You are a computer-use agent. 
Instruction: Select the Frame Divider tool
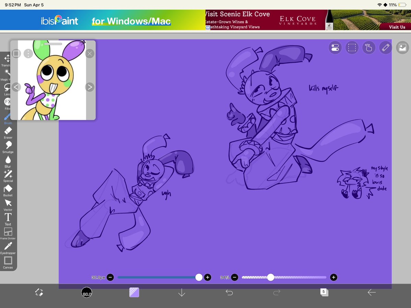click(8, 234)
